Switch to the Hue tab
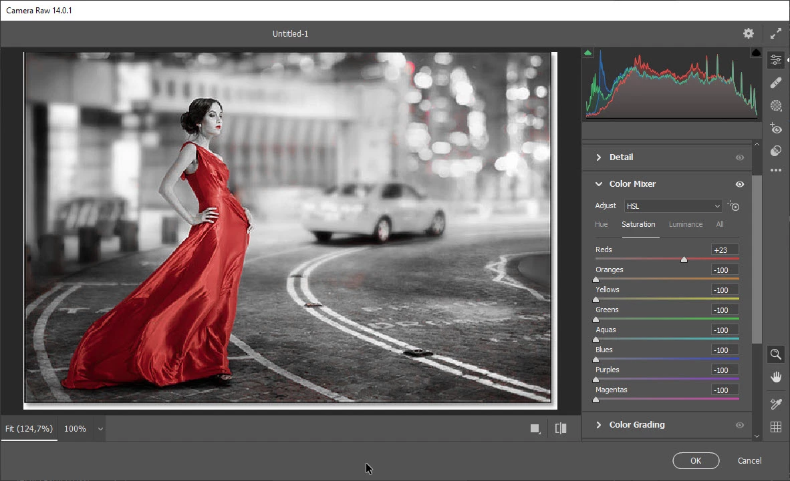790x481 pixels. pos(602,224)
